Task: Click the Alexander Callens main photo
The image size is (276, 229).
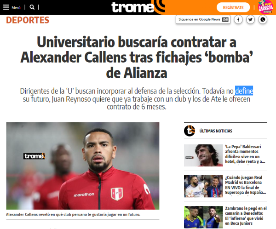Action: (x=83, y=166)
